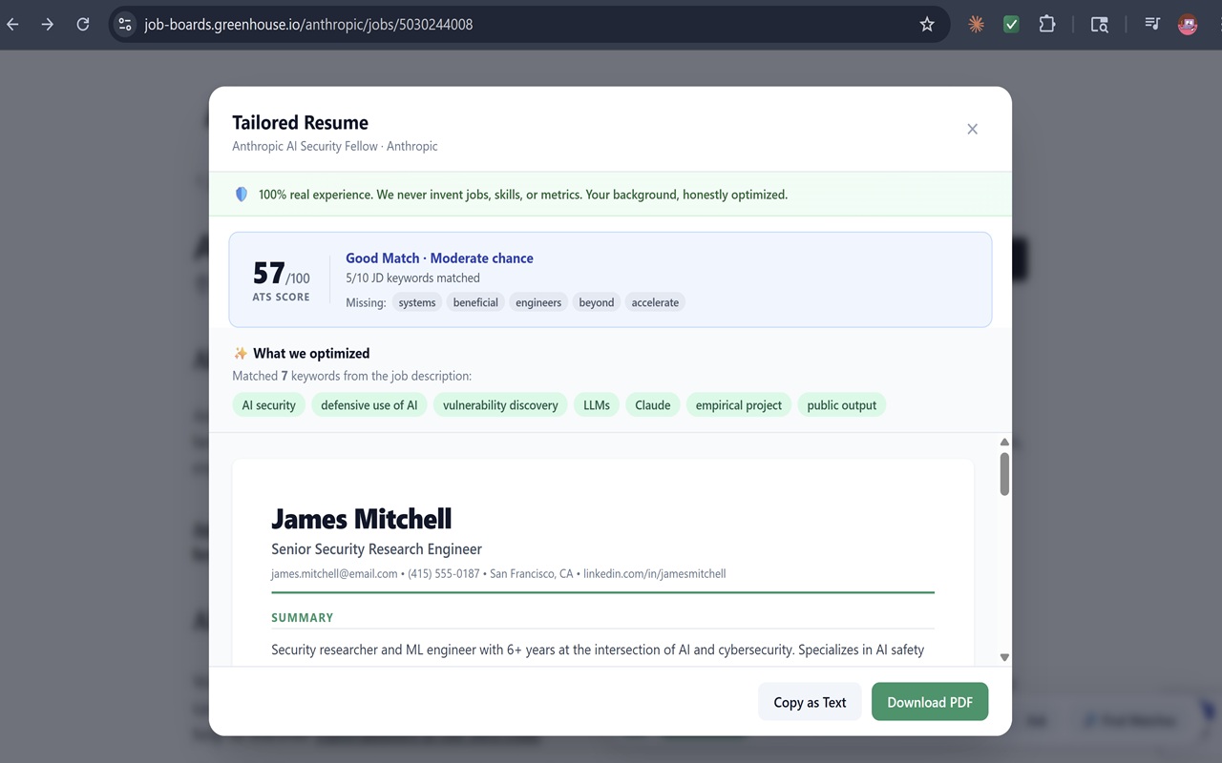Viewport: 1222px width, 763px height.
Task: Select the missing keyword 'engineers'
Action: pyautogui.click(x=538, y=302)
